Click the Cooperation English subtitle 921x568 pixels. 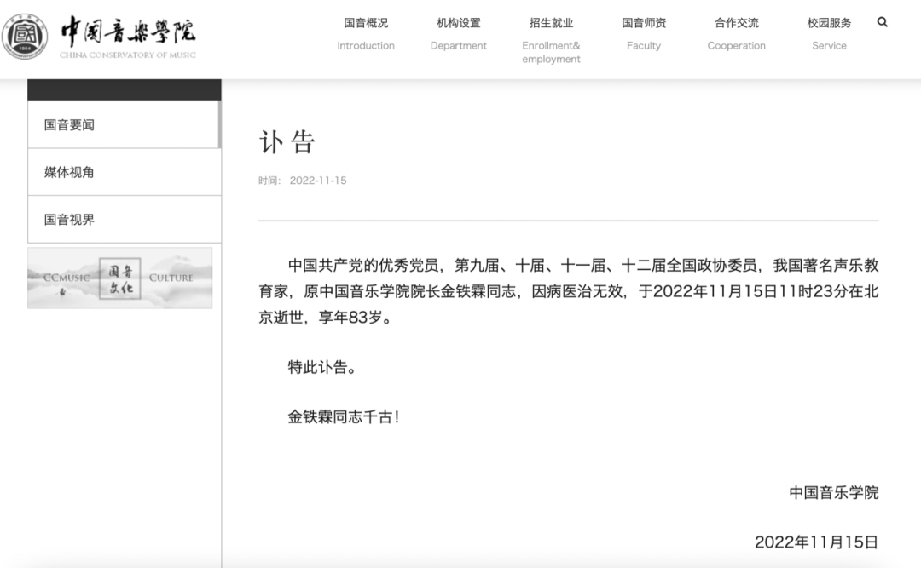point(736,45)
